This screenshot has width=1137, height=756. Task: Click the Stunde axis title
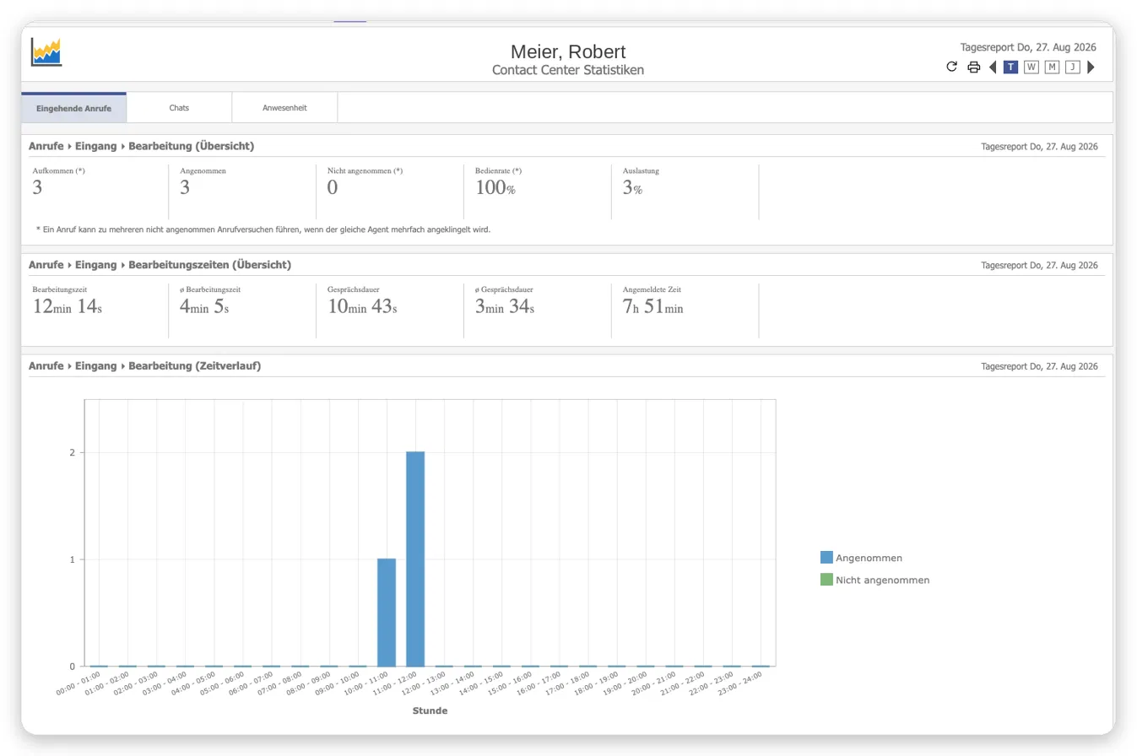(430, 710)
